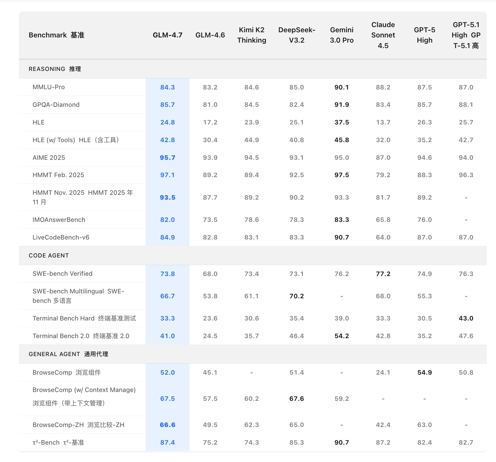496x462 pixels.
Task: Click the Benchmark column header
Action: [56, 35]
